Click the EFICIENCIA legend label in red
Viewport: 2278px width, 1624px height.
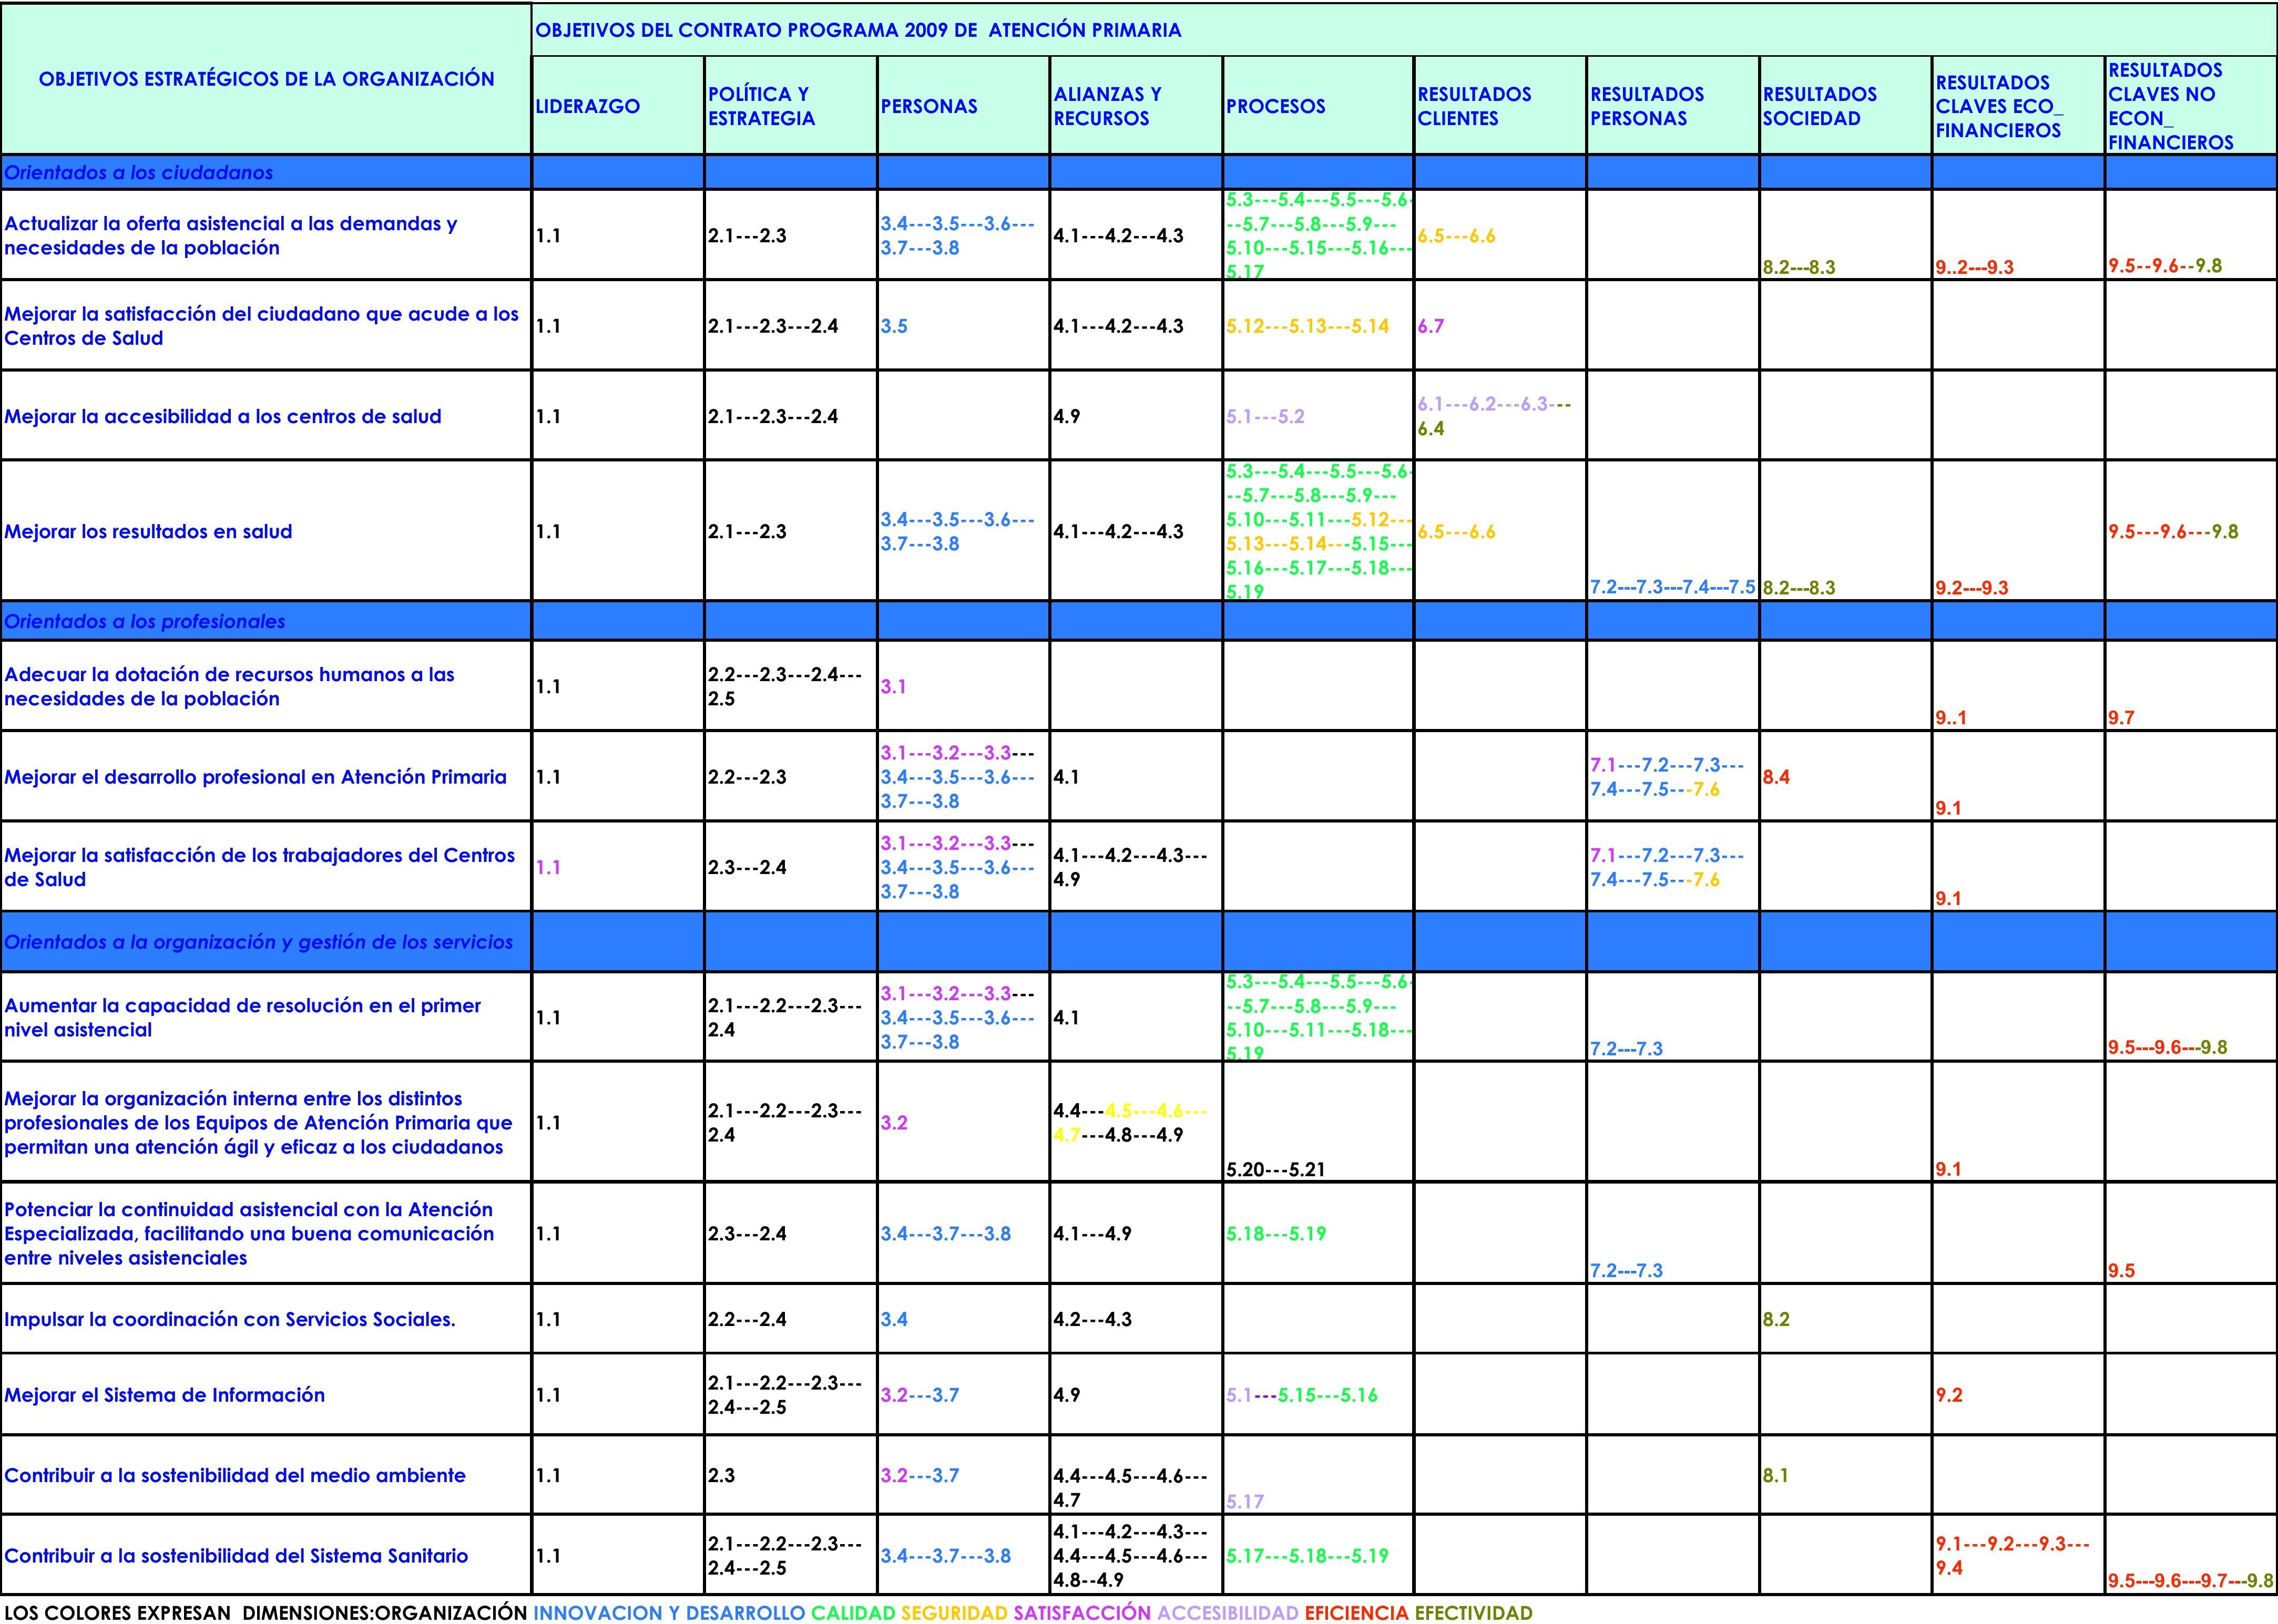(1355, 1612)
